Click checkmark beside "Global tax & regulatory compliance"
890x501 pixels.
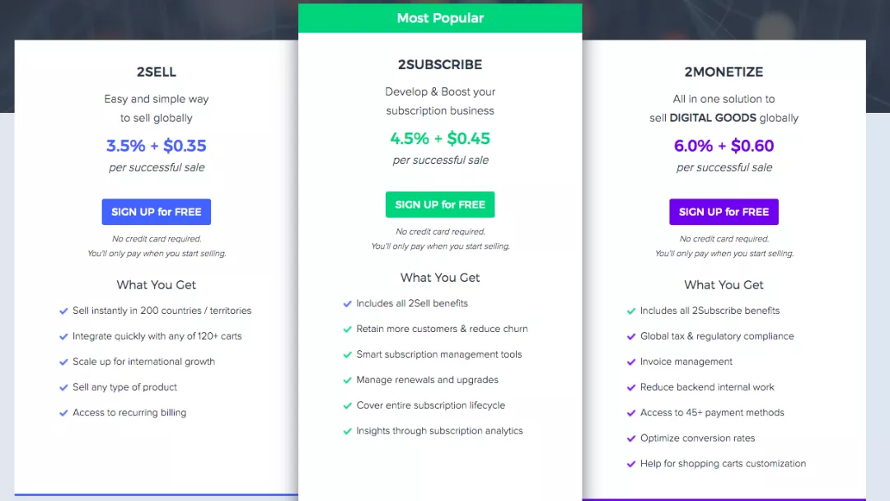pyautogui.click(x=631, y=337)
